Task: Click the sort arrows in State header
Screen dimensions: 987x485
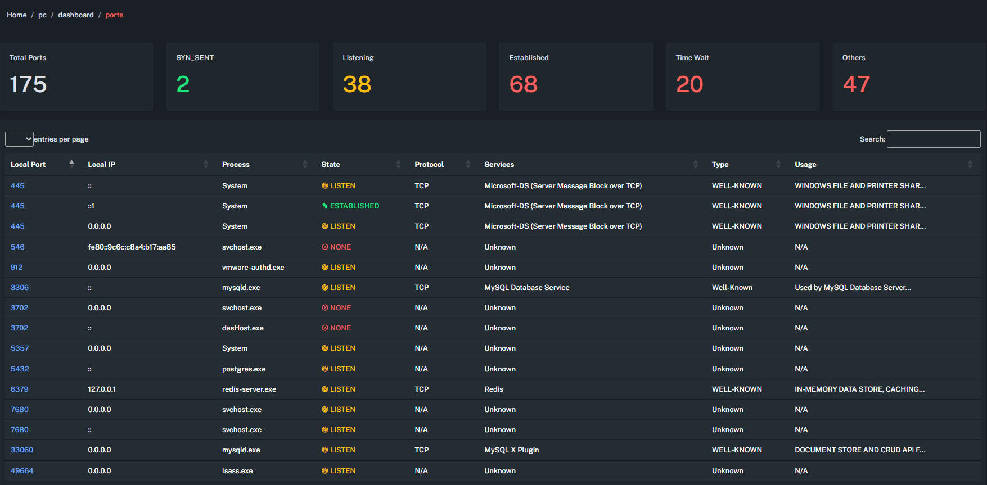Action: click(x=398, y=164)
